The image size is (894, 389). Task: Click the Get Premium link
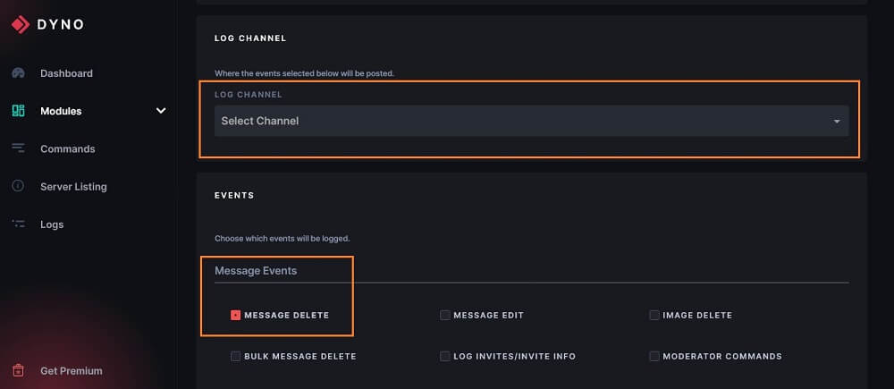click(72, 371)
